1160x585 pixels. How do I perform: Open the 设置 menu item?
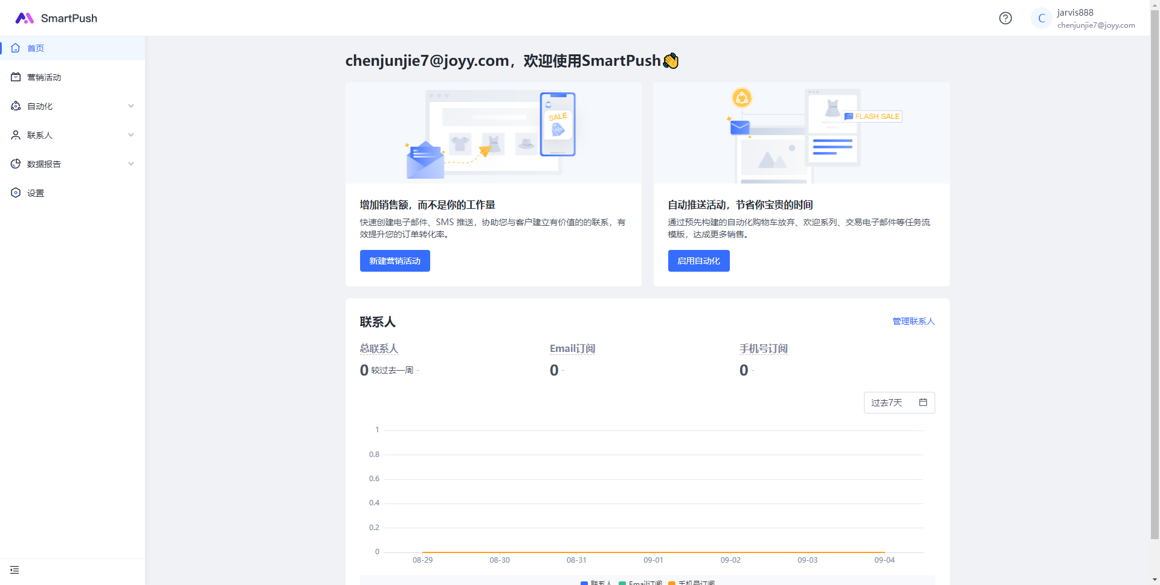click(36, 193)
